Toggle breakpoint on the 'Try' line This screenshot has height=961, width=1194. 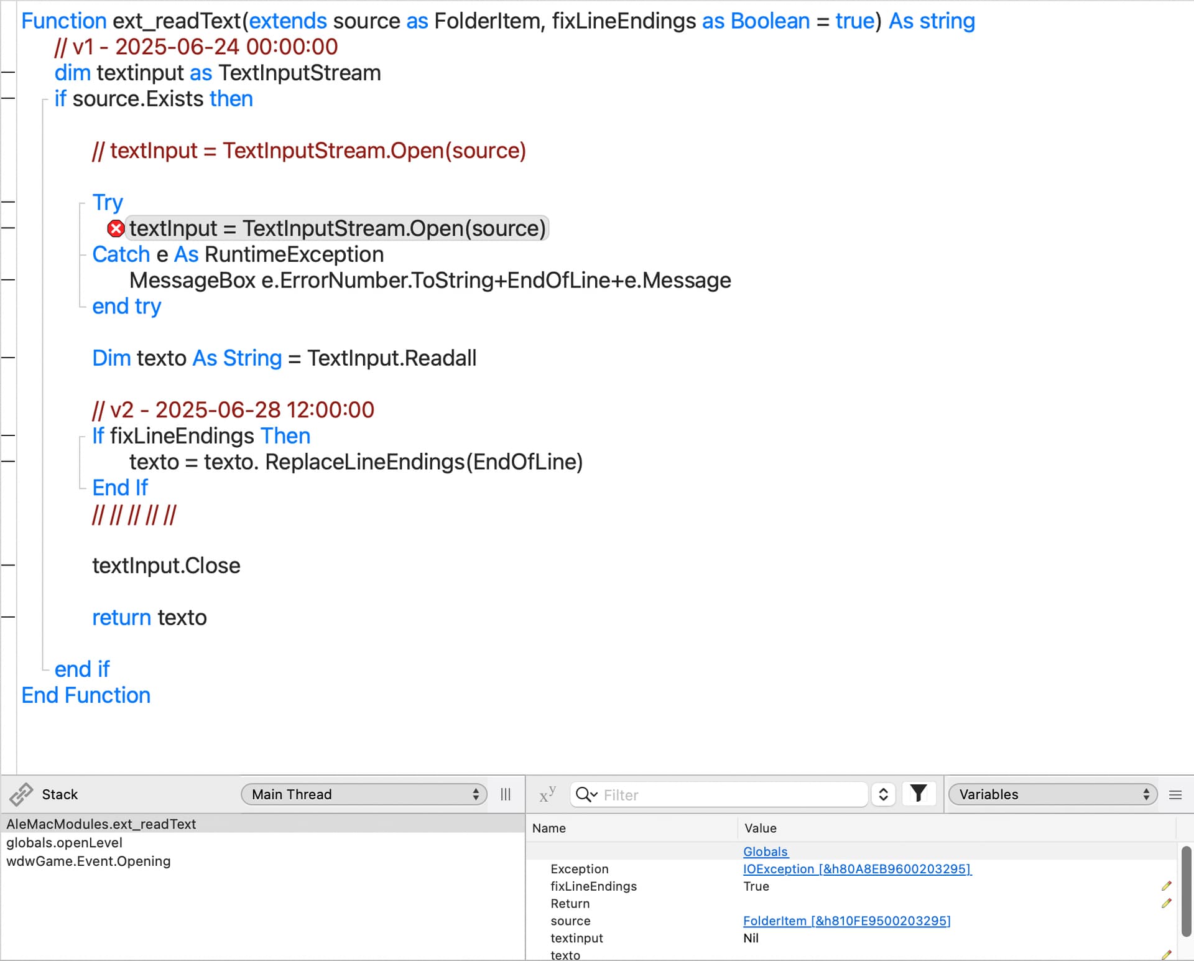[x=8, y=202]
